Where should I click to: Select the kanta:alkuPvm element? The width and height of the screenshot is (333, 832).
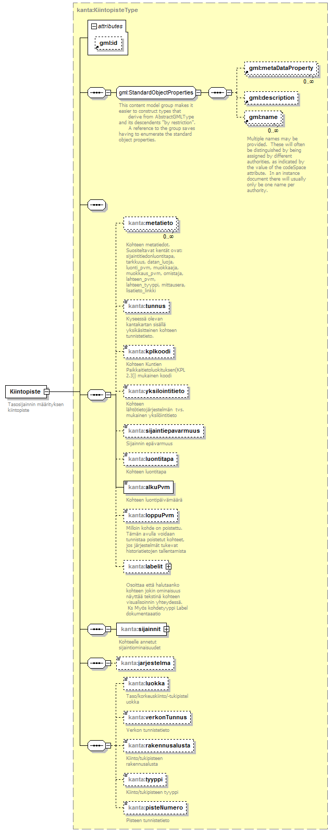click(149, 487)
